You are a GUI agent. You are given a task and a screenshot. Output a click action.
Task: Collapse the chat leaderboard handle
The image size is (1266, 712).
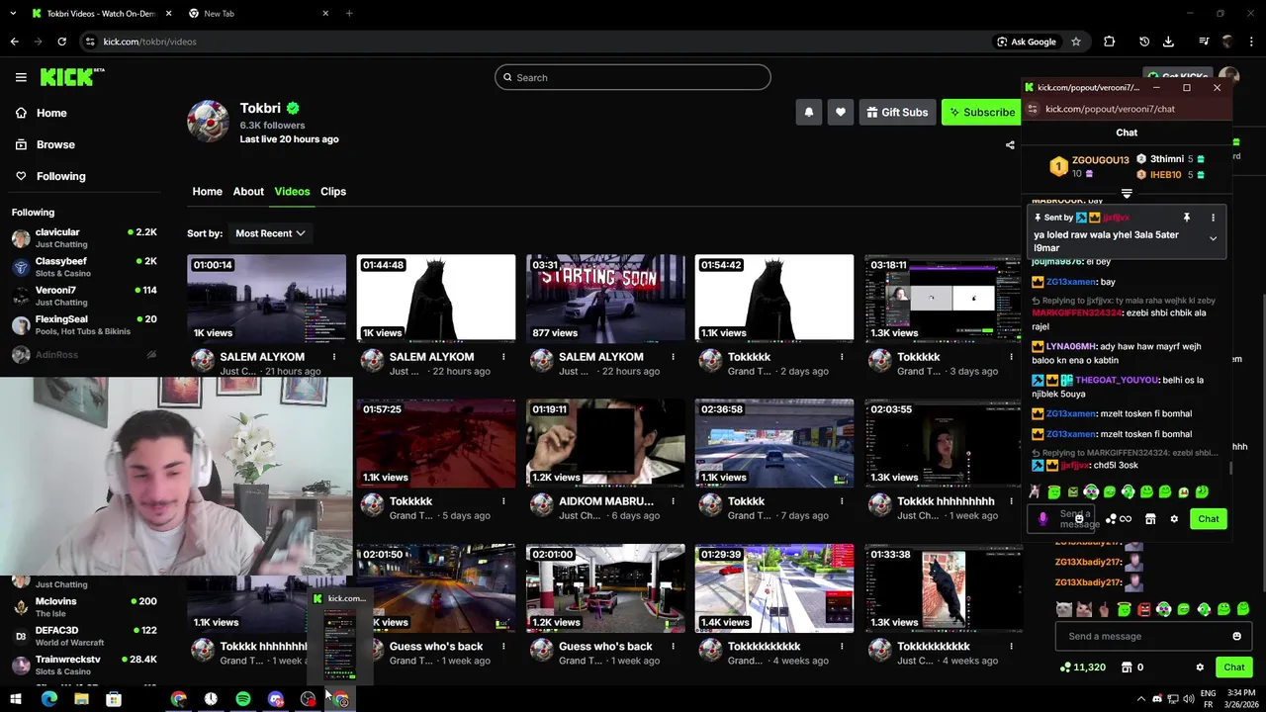coord(1127,193)
